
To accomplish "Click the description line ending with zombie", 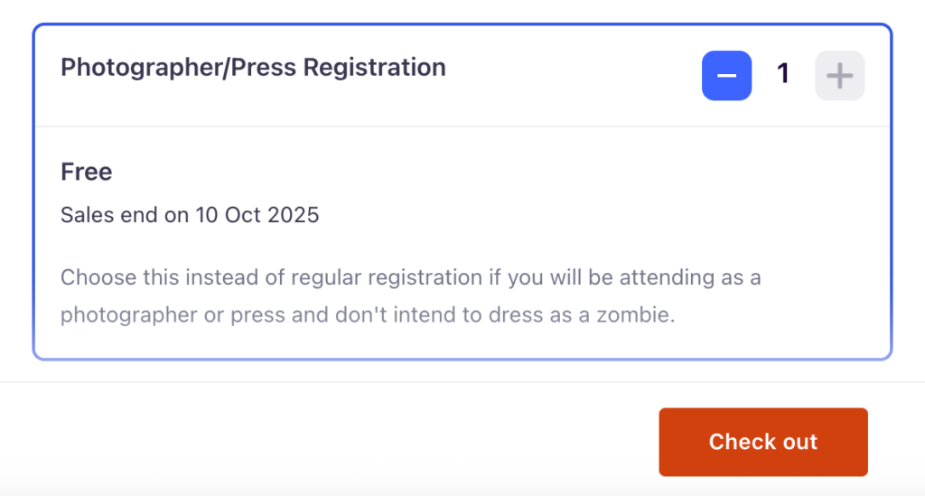I will 368,316.
